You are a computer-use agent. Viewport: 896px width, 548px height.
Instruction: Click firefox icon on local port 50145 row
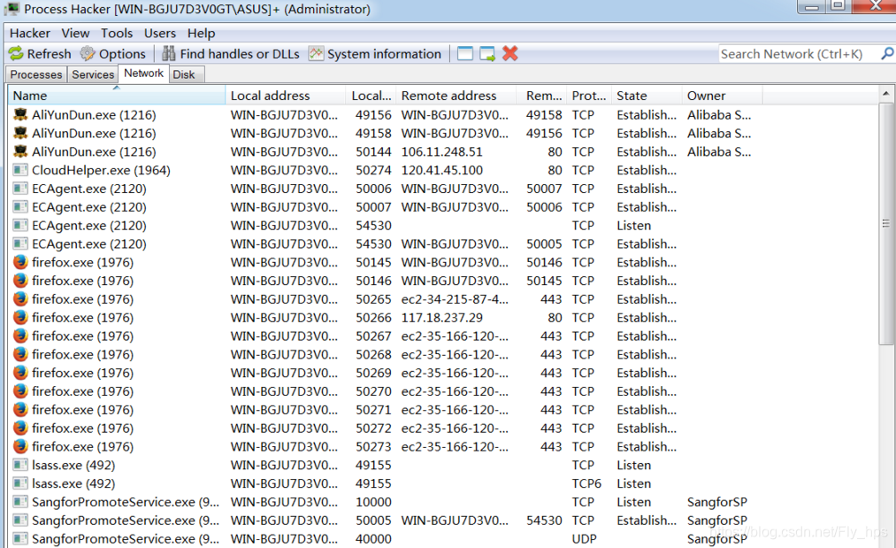click(x=20, y=262)
